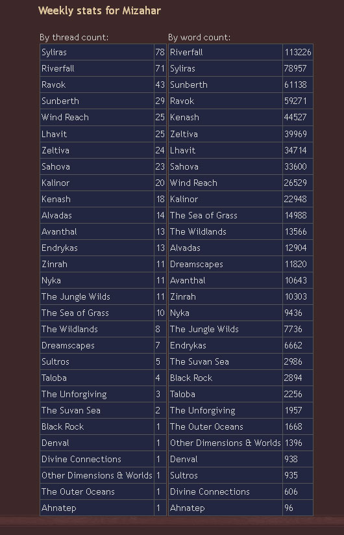This screenshot has height=535, width=344.
Task: Select Other Dimensions & Worlds thread row
Action: (103, 475)
